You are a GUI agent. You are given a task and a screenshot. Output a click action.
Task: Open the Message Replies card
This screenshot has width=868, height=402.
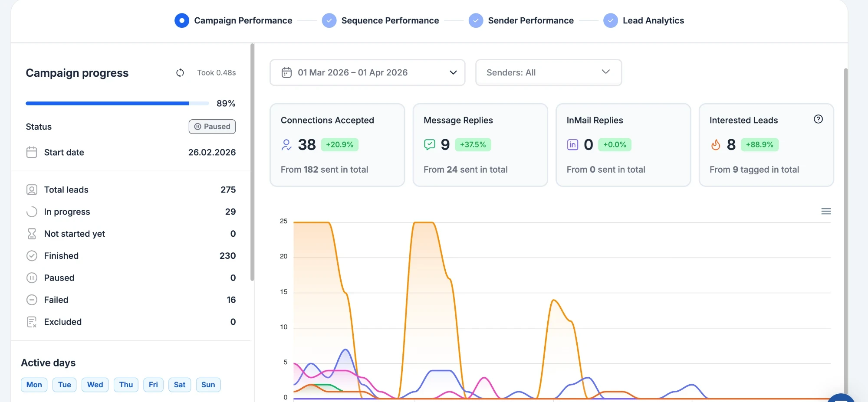pyautogui.click(x=480, y=145)
